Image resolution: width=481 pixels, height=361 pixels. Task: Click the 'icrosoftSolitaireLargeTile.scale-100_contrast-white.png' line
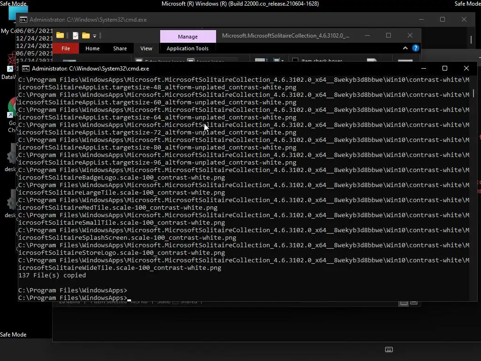point(122,192)
